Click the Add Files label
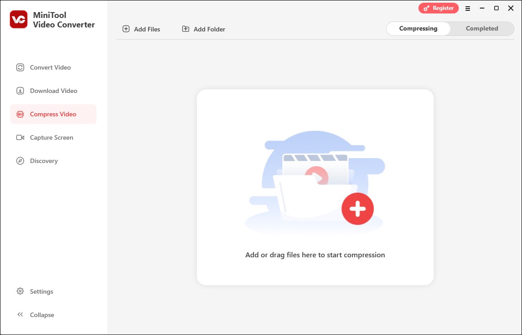 pyautogui.click(x=147, y=29)
